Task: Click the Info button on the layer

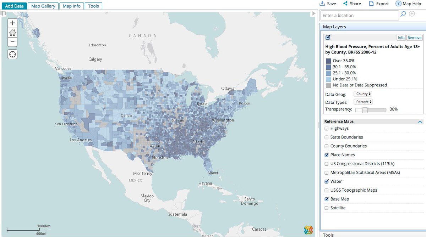Action: click(x=401, y=37)
